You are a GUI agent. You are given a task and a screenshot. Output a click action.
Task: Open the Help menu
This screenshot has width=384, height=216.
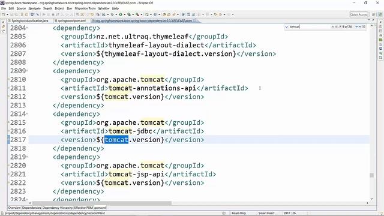(x=115, y=8)
